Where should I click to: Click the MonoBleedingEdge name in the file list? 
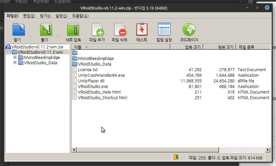click(96, 58)
